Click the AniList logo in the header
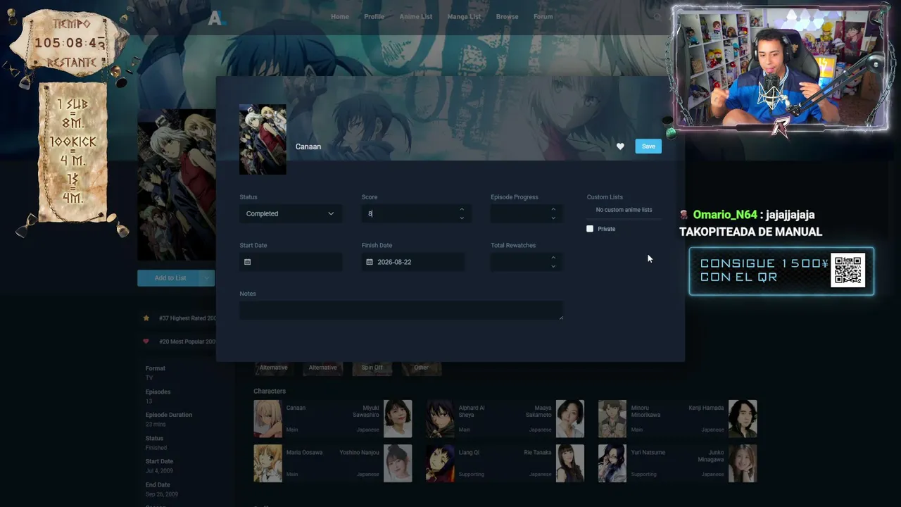 [216, 18]
